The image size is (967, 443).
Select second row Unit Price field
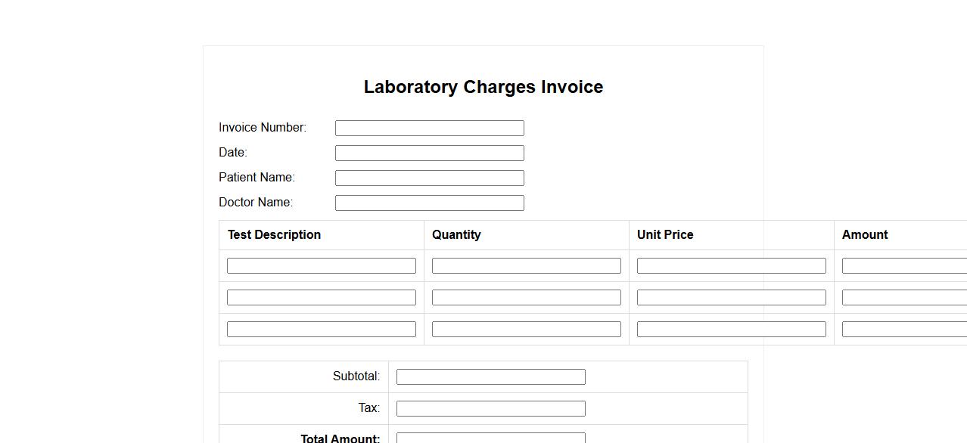(731, 297)
